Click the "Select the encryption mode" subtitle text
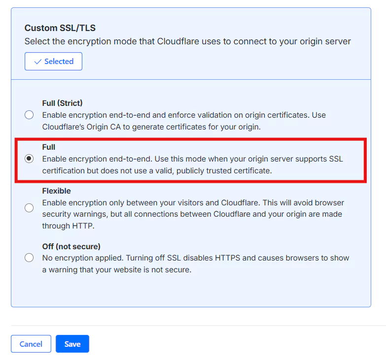Image resolution: width=386 pixels, height=362 pixels. click(x=187, y=41)
